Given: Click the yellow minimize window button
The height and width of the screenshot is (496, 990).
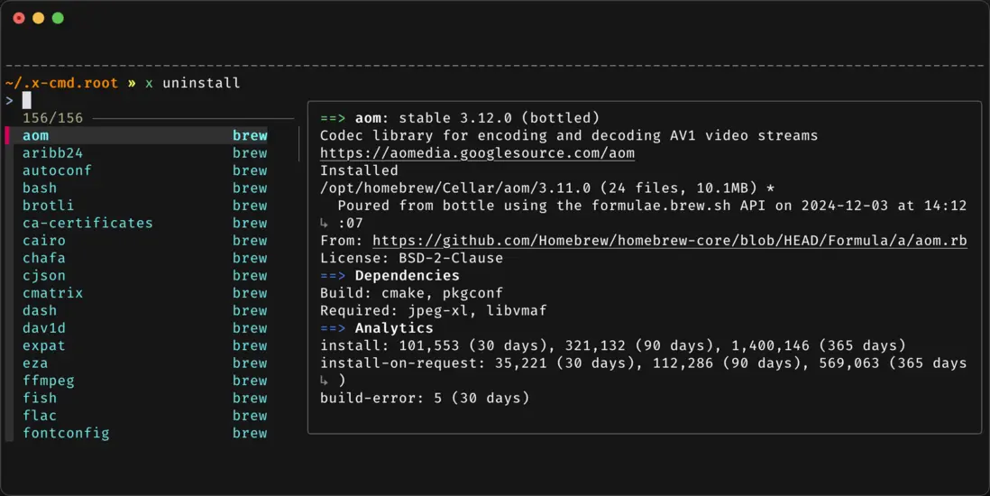Looking at the screenshot, I should pos(38,18).
